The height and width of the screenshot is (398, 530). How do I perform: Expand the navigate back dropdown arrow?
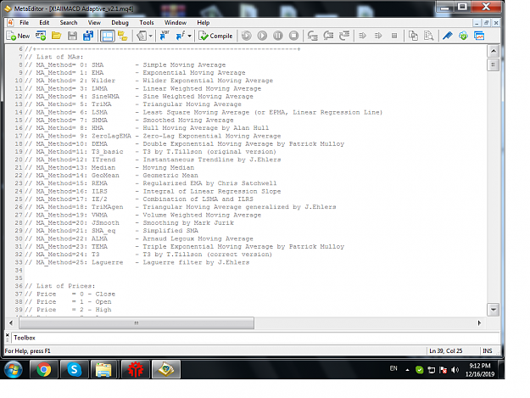pos(150,36)
